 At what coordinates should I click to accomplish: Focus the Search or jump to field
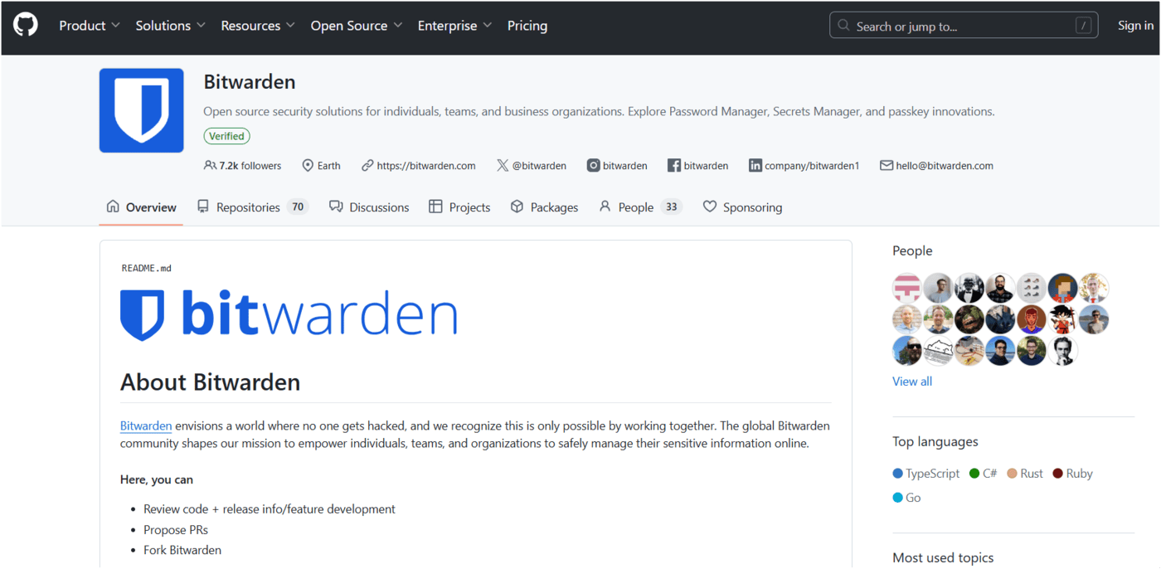964,26
